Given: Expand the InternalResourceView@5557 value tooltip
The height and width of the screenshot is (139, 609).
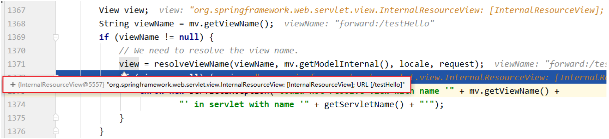Looking at the screenshot, I should (x=13, y=85).
